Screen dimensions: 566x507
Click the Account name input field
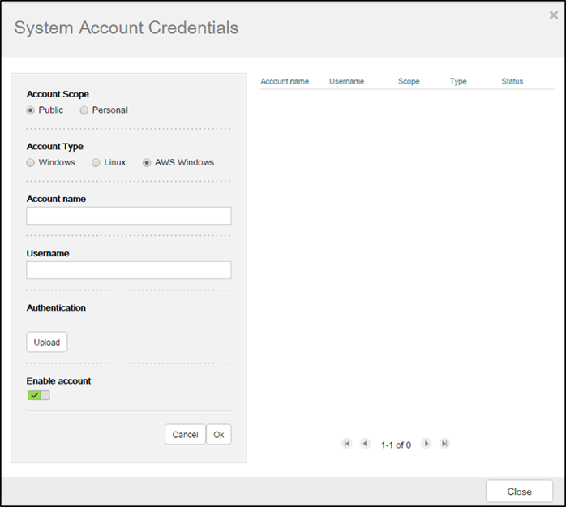tap(128, 216)
